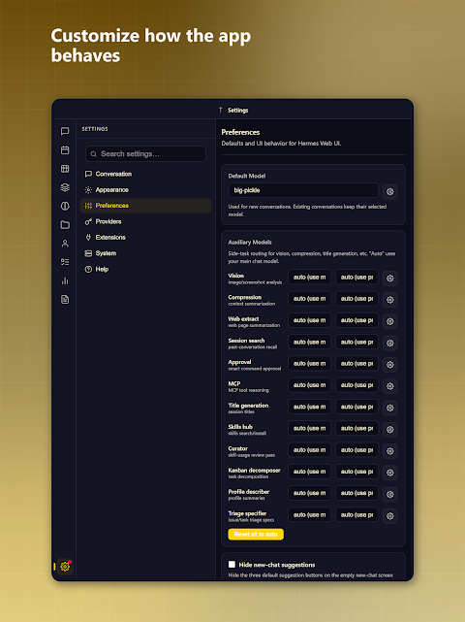Click the gear icon for Compression row

(x=390, y=300)
